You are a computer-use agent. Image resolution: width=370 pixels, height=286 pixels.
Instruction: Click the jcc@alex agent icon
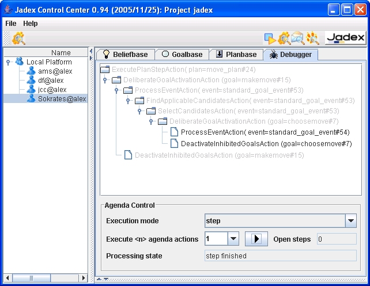tap(31, 89)
